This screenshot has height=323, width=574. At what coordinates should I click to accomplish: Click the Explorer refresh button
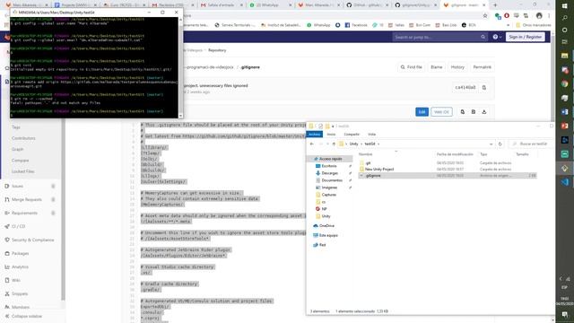point(500,144)
